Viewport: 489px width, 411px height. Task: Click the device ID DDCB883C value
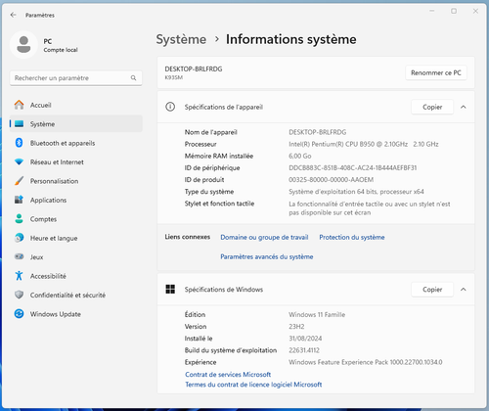[x=353, y=167]
